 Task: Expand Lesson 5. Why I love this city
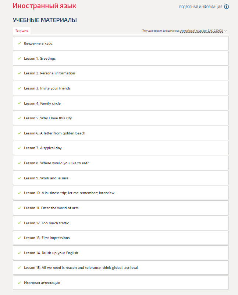pyautogui.click(x=48, y=118)
